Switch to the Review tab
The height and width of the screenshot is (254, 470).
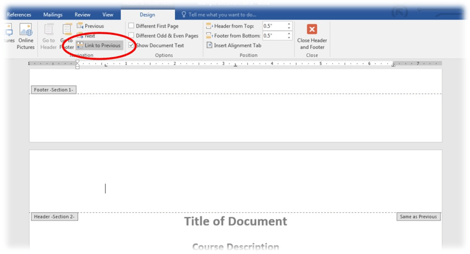[x=83, y=14]
